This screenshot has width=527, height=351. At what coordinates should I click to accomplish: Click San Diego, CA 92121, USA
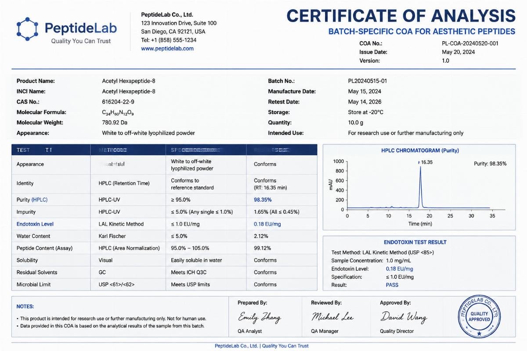(x=173, y=32)
